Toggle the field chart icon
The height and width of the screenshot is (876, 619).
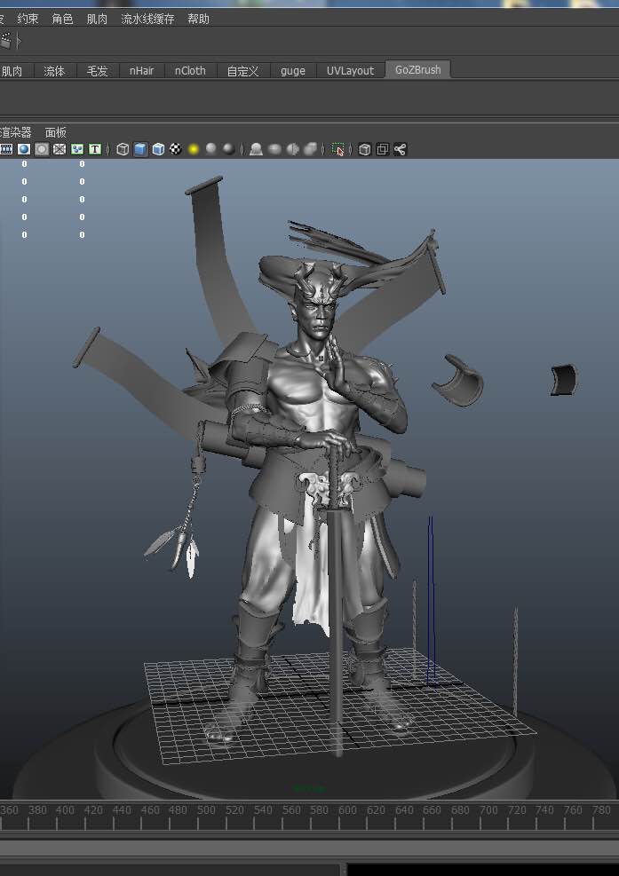(x=60, y=149)
